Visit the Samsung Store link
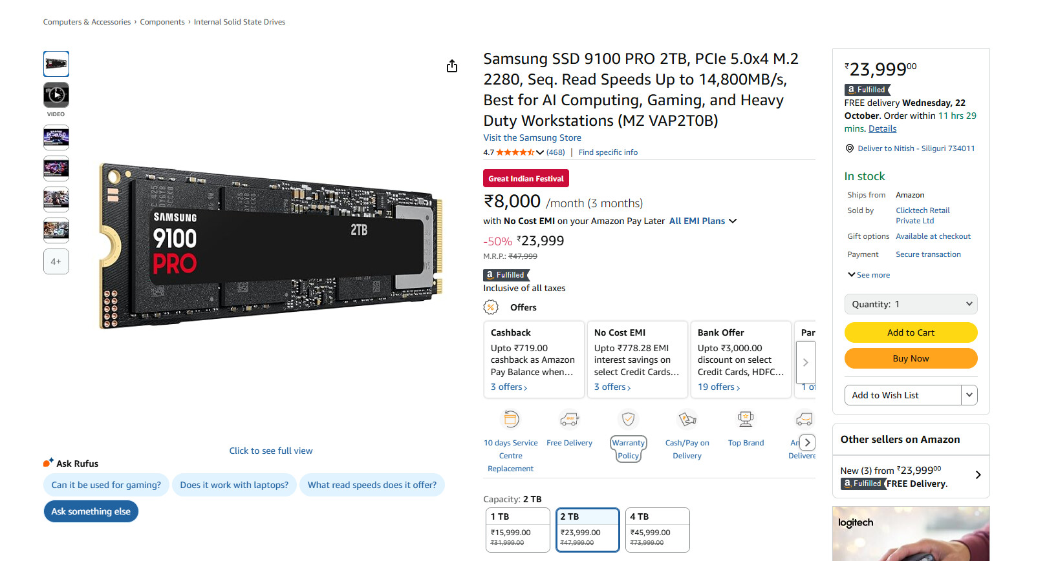This screenshot has width=1047, height=561. pos(532,138)
